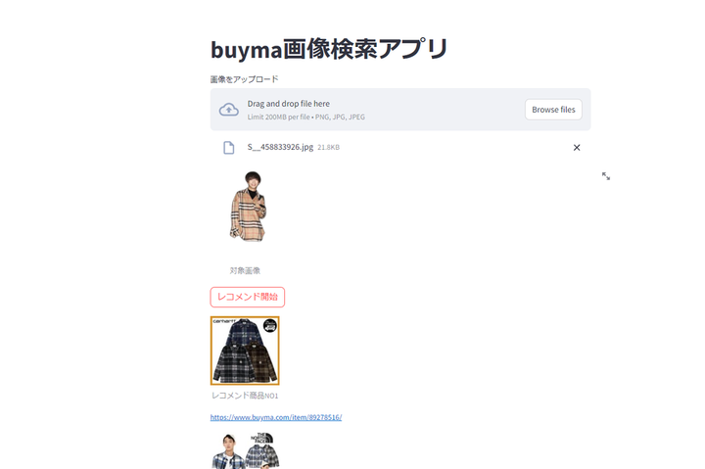Screen dimensions: 705x469
Task: Click the man in the white cap in the second product image
Action: [x=228, y=451]
